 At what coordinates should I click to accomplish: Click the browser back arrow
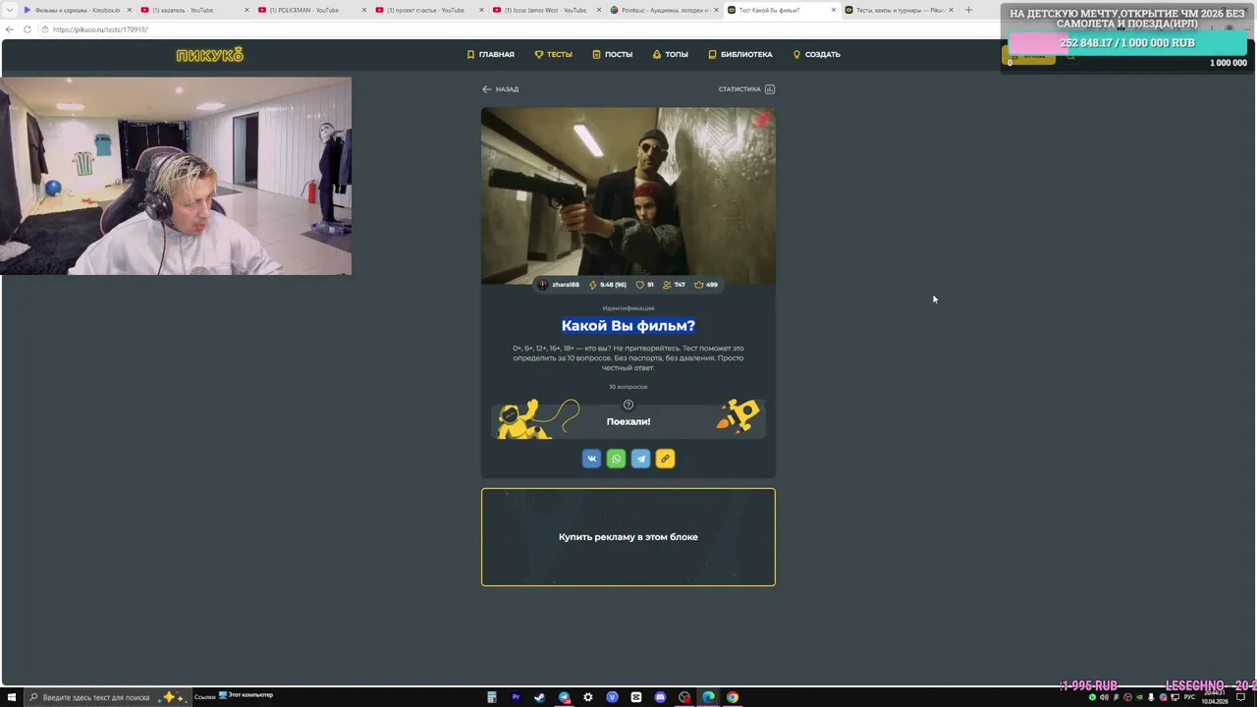pyautogui.click(x=10, y=29)
